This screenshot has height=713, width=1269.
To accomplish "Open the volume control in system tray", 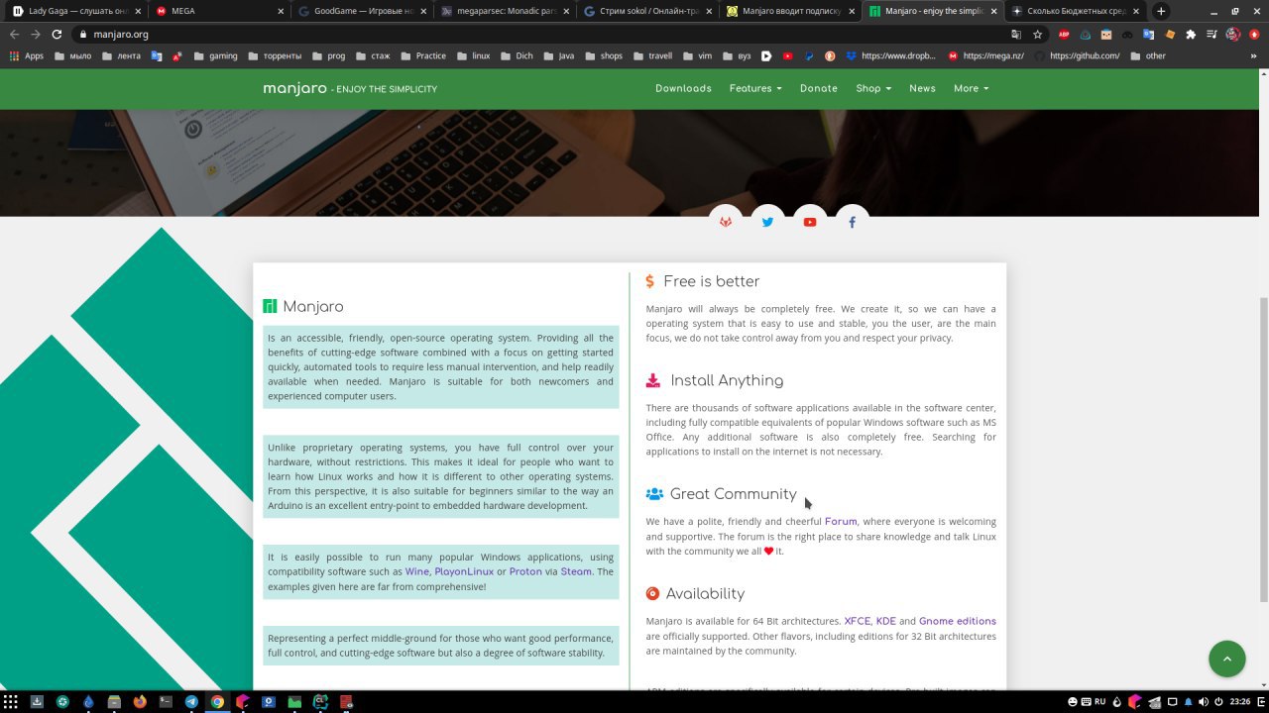I will (1203, 702).
